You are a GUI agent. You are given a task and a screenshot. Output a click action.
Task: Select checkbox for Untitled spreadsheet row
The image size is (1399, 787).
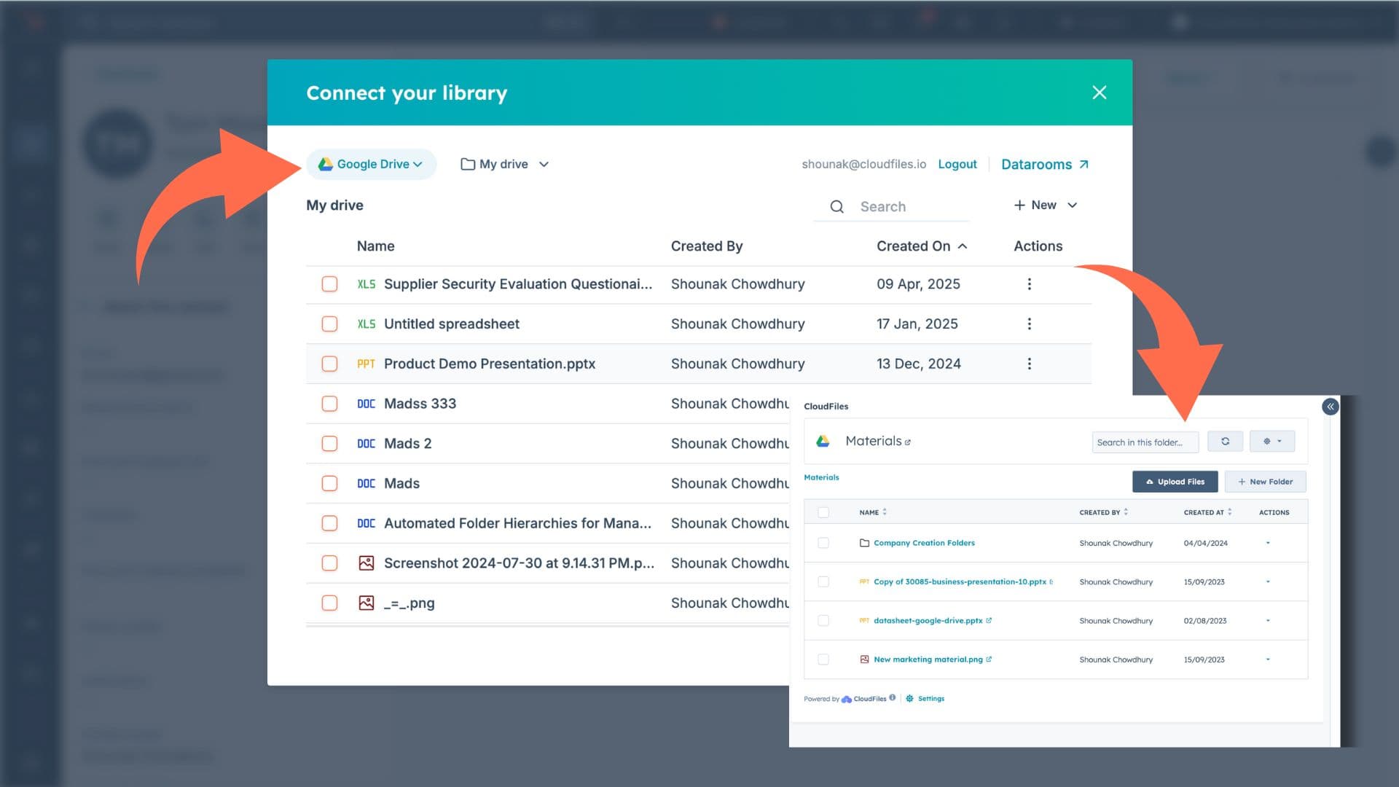pyautogui.click(x=329, y=324)
